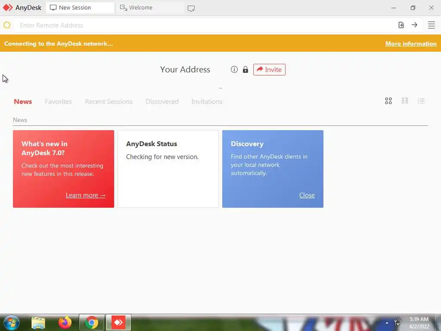The height and width of the screenshot is (331, 441).
Task: Open File Explorer from the taskbar
Action: click(x=38, y=322)
